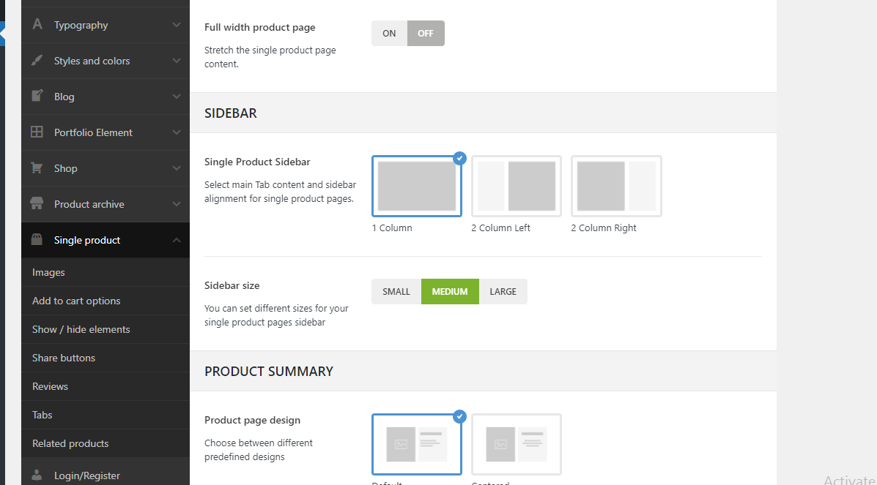Image resolution: width=877 pixels, height=485 pixels.
Task: Pick the Centered product page design
Action: click(x=517, y=444)
